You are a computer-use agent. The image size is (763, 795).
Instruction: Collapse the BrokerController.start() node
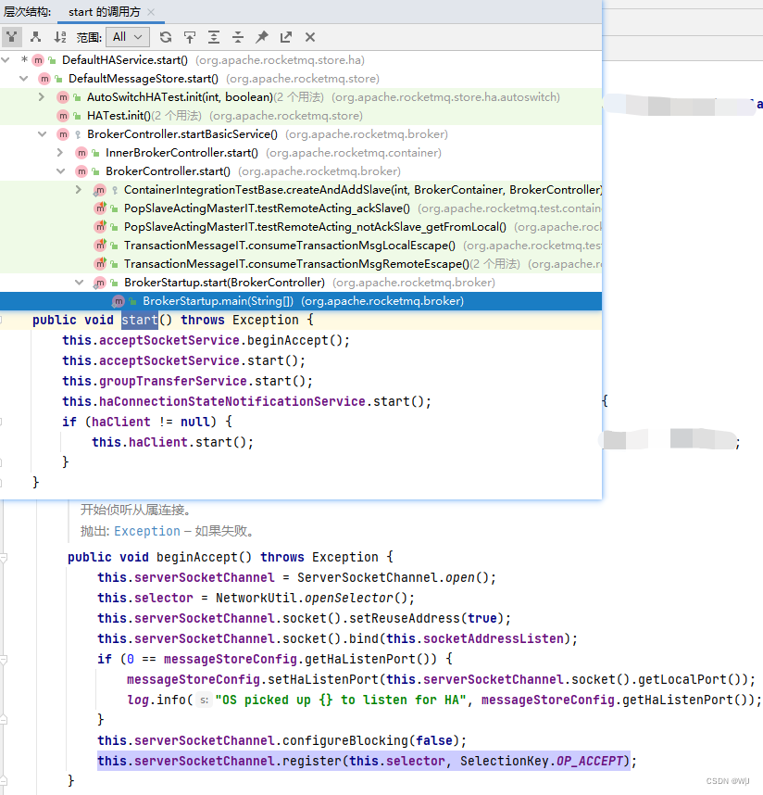pos(60,171)
